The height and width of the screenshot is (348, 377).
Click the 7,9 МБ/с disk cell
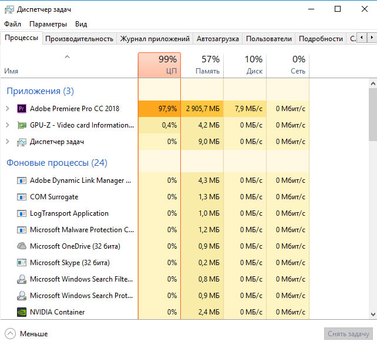click(x=245, y=109)
